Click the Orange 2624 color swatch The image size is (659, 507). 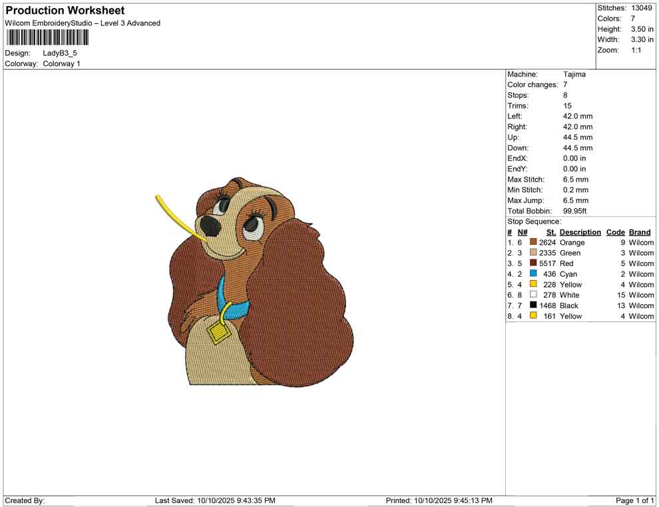pyautogui.click(x=533, y=242)
